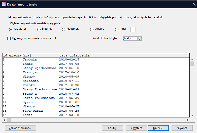Image resolution: width=197 pixels, height=133 pixels.
Task: Click the preview scroll down arrow
Action: tap(192, 115)
